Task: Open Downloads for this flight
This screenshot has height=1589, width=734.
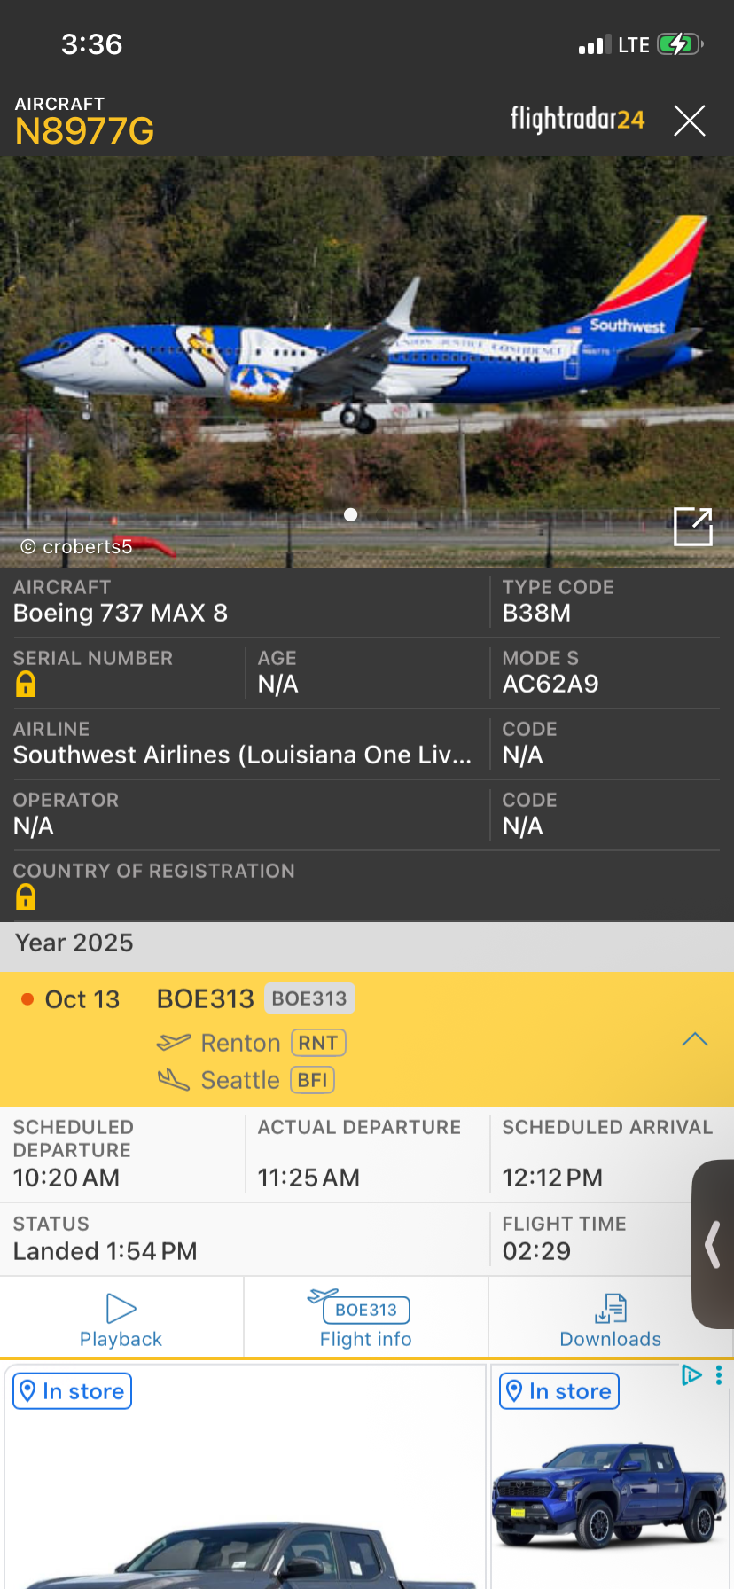Action: pos(610,1320)
